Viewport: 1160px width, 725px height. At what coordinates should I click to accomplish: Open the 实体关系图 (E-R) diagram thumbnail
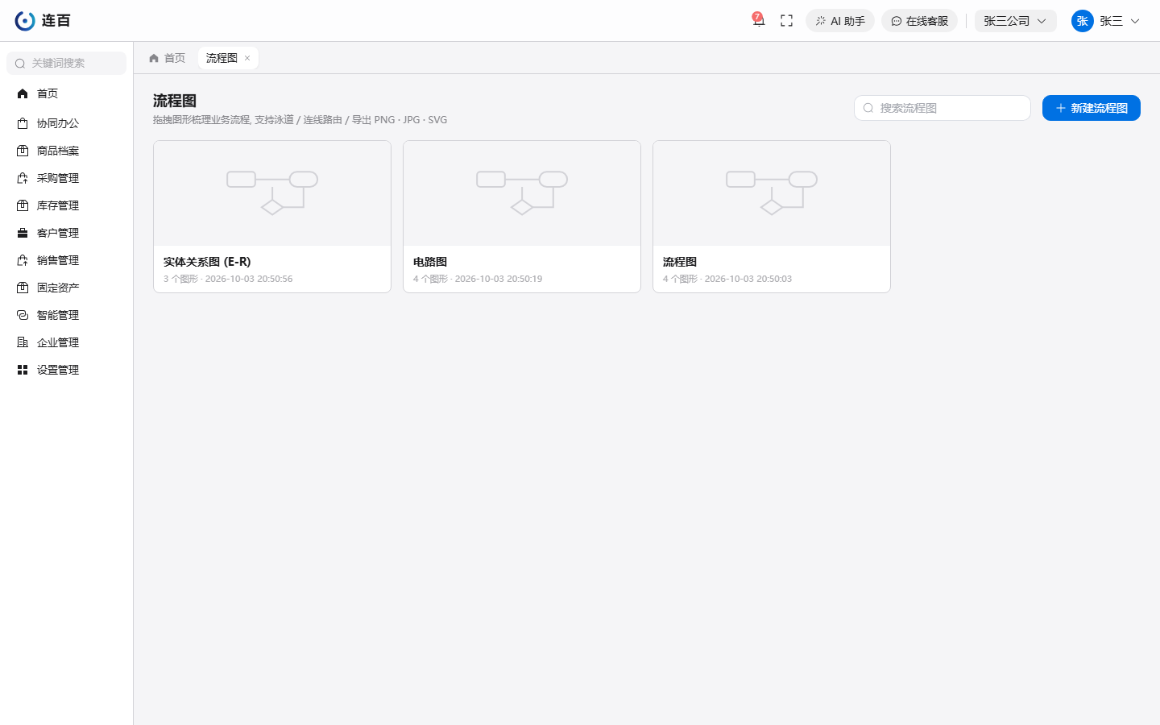tap(272, 193)
